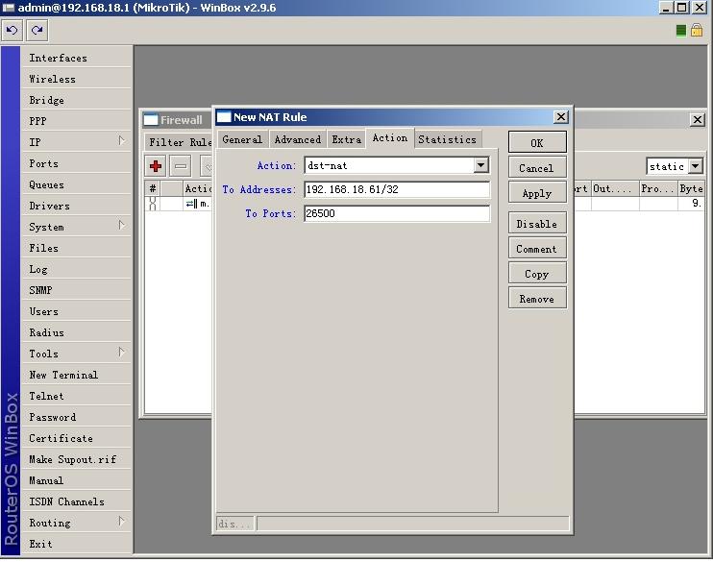This screenshot has width=713, height=562.
Task: Select New Terminal in the sidebar
Action: (63, 375)
